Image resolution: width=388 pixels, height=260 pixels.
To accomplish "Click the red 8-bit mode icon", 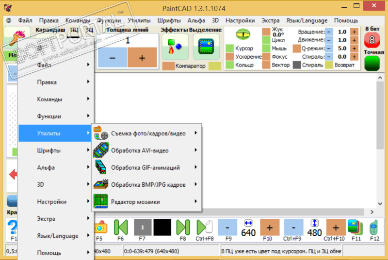I will pyautogui.click(x=372, y=40).
